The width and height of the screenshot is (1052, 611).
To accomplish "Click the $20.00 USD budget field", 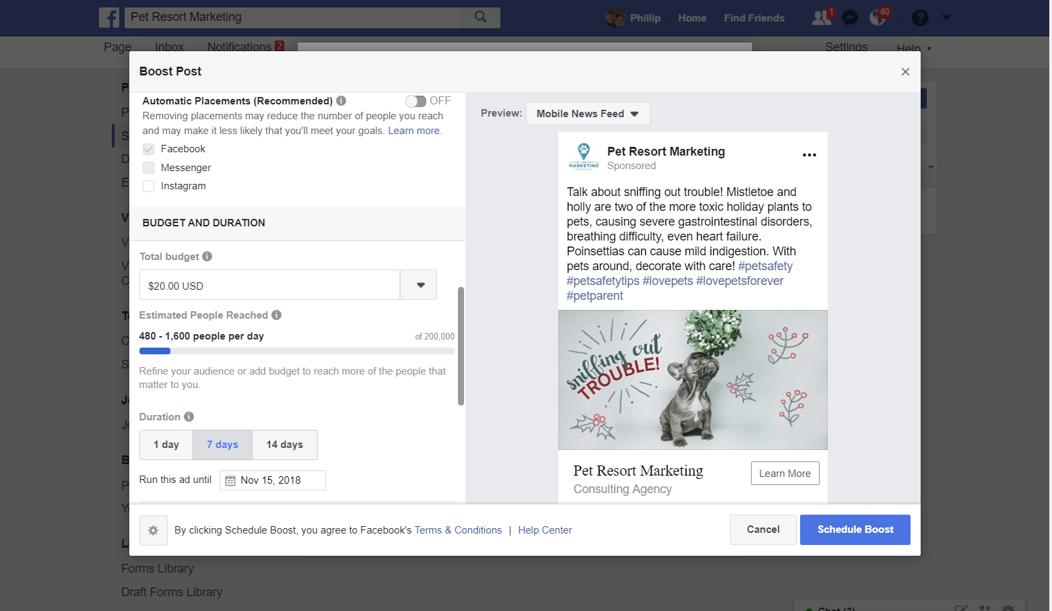I will (270, 285).
